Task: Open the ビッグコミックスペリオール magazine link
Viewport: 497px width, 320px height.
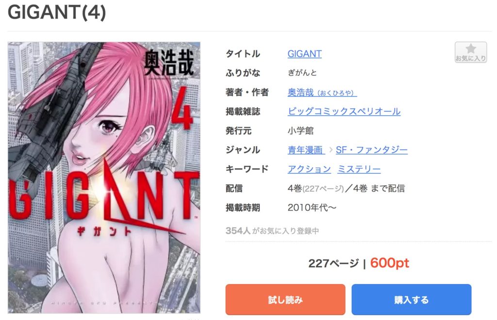Action: pyautogui.click(x=344, y=112)
